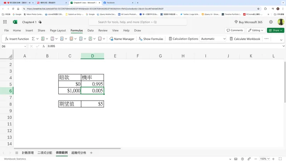Open the Editing mode dropdown
The image size is (286, 161).
pos(256,30)
